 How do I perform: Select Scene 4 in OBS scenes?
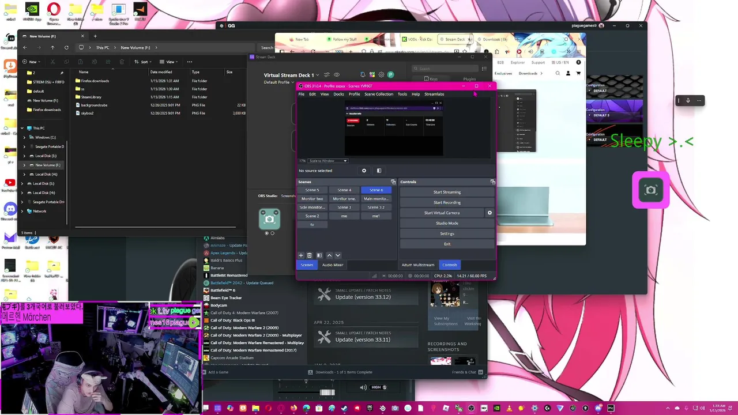click(x=344, y=190)
